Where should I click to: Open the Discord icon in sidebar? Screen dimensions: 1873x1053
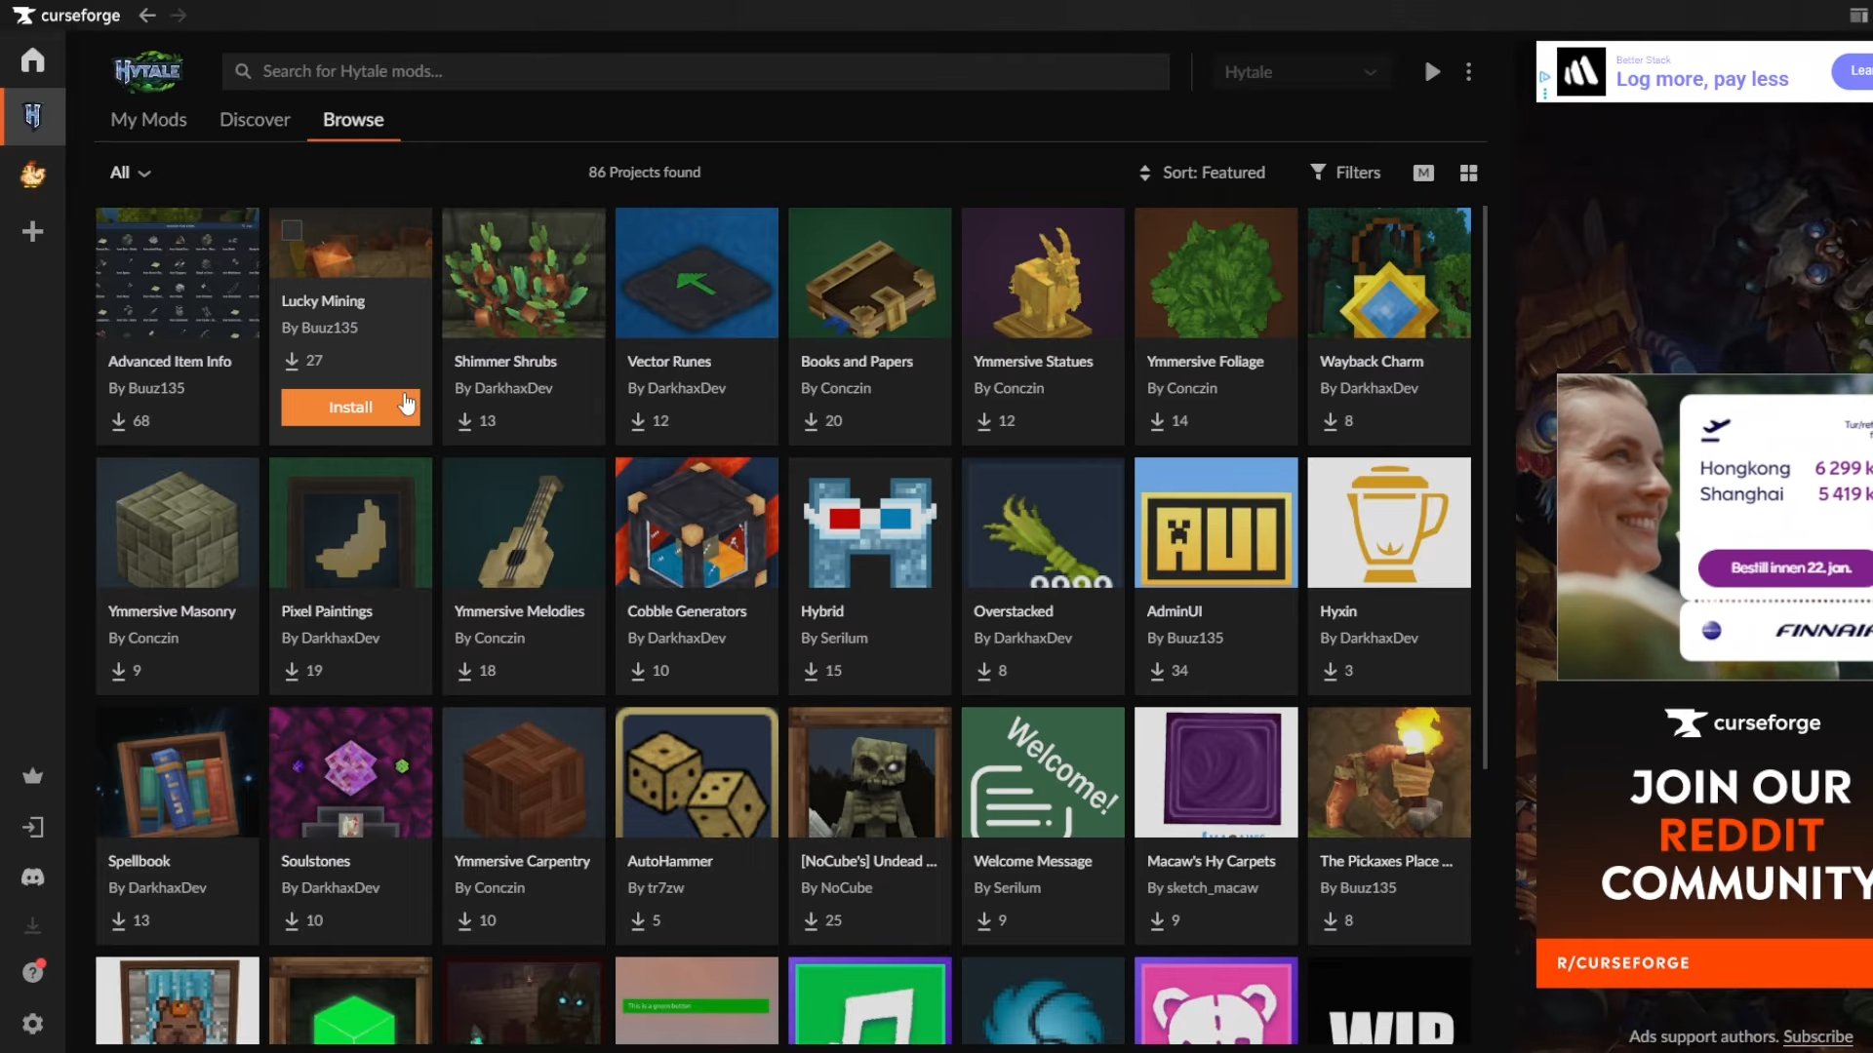(32, 877)
